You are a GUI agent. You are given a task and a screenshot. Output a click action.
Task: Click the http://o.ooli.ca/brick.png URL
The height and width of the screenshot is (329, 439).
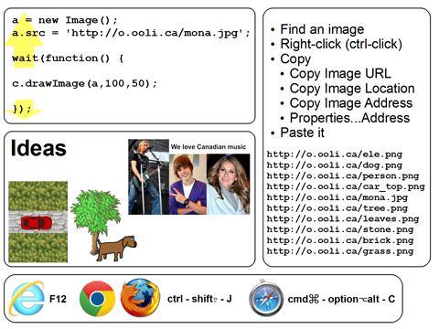pyautogui.click(x=340, y=240)
